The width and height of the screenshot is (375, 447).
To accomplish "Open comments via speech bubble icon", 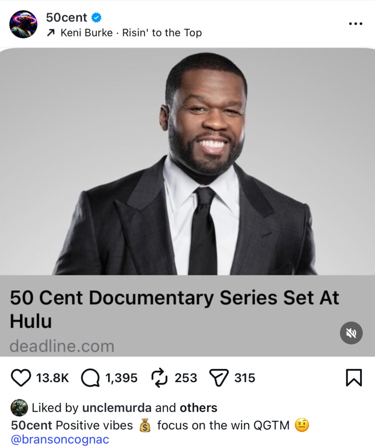I will (x=90, y=378).
